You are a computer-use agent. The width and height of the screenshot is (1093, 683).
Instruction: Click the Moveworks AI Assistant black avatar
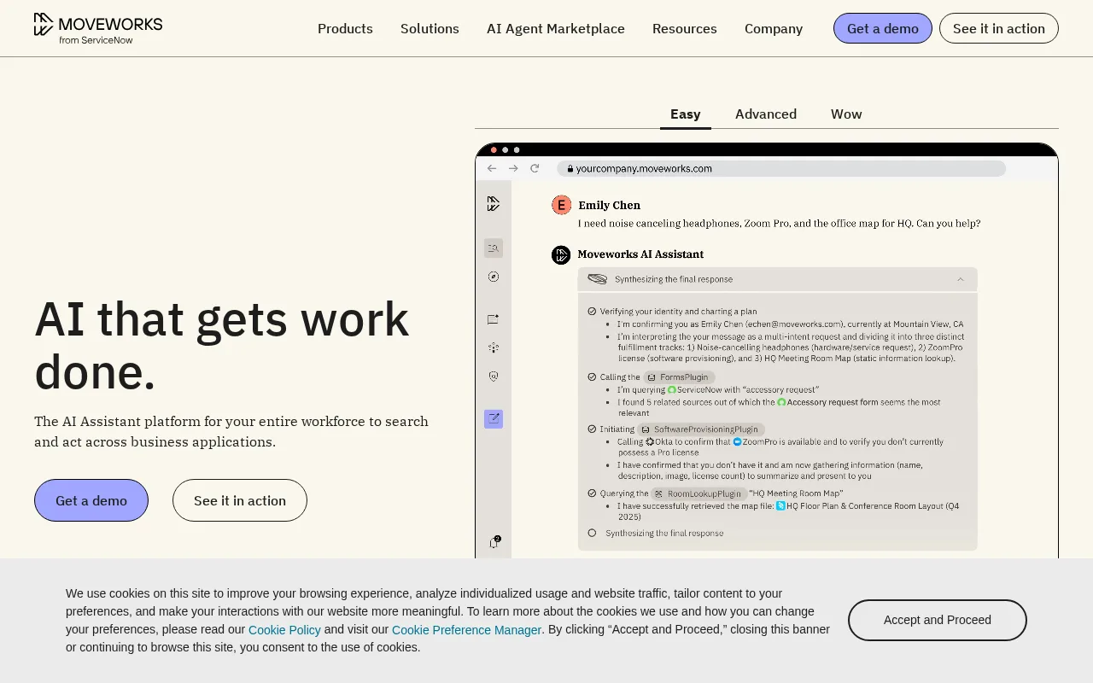561,254
